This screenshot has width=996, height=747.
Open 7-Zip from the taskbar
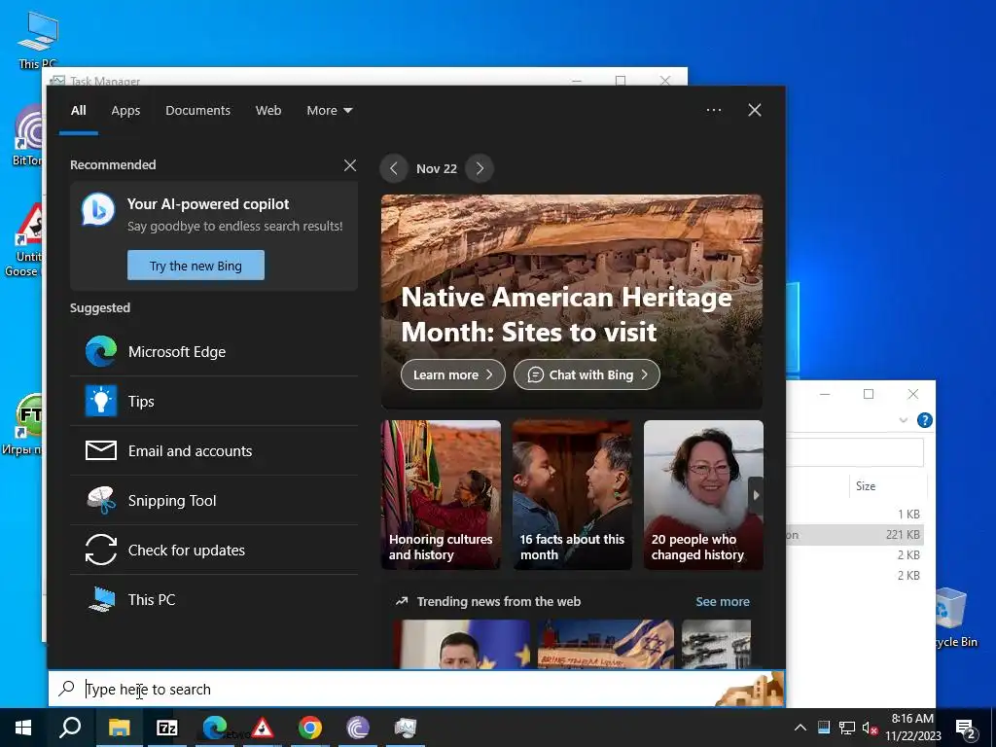(x=167, y=728)
